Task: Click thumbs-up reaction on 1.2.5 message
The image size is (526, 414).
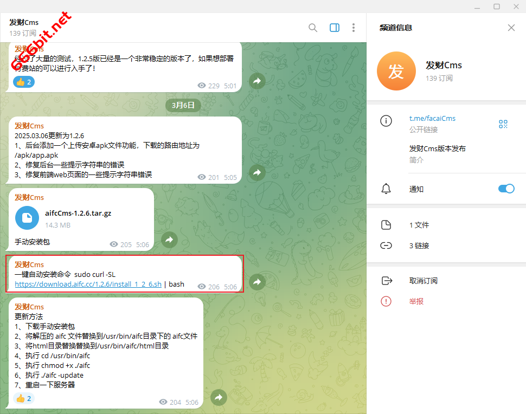Action: [24, 82]
